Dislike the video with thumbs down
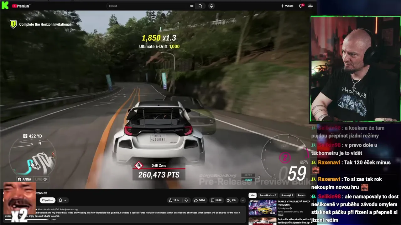The height and width of the screenshot is (225, 401). [186, 200]
